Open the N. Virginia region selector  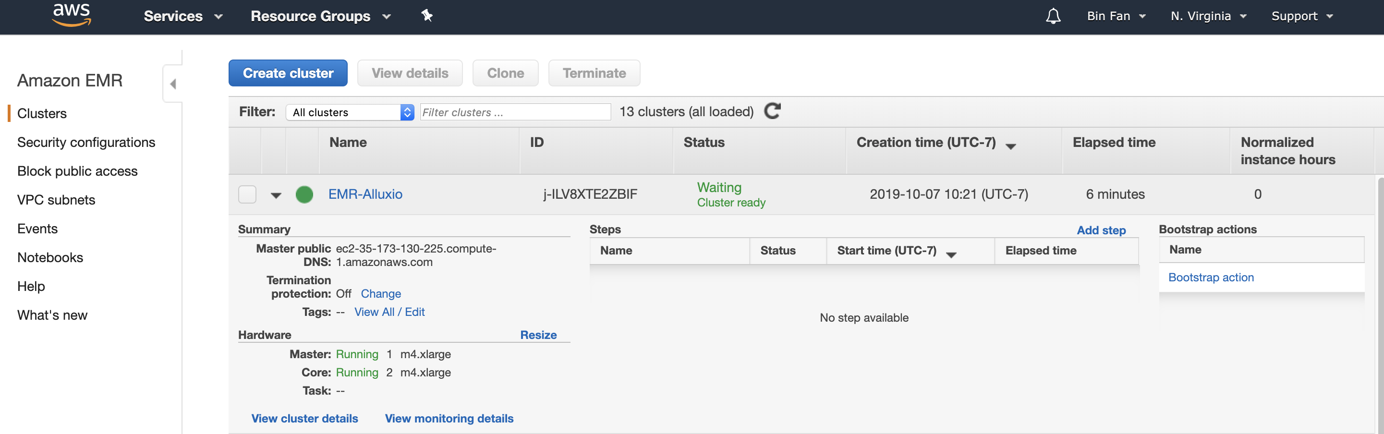coord(1208,16)
